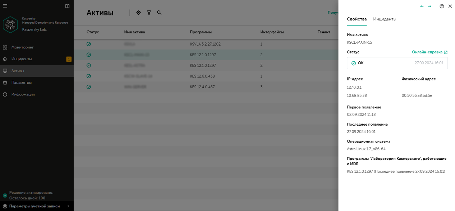
Task: Open Онлайн-справка link
Action: (x=429, y=52)
